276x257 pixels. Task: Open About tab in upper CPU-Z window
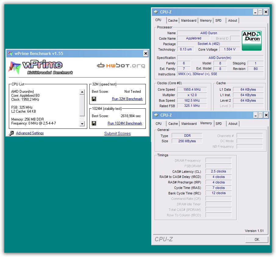[232, 20]
